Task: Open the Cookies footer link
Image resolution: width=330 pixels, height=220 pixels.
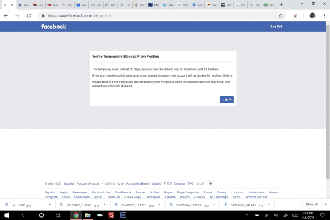Action: point(200,197)
